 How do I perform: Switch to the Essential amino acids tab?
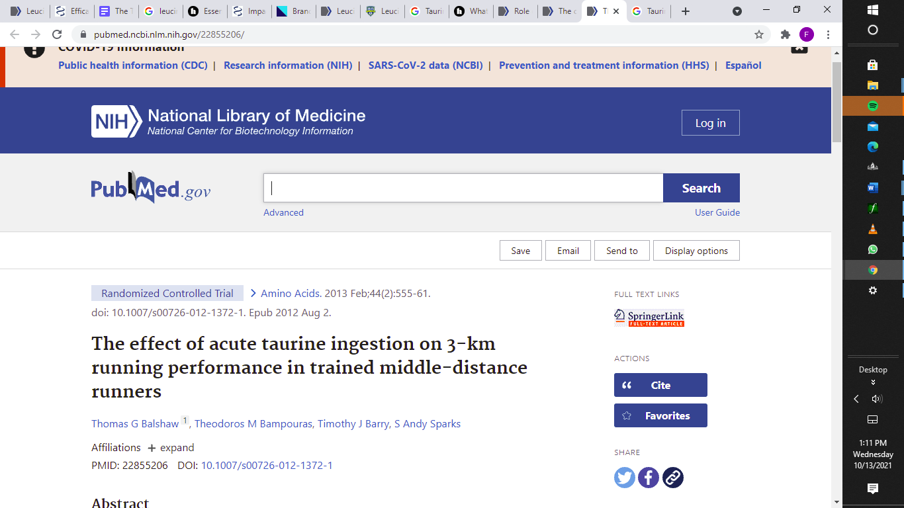pyautogui.click(x=204, y=11)
